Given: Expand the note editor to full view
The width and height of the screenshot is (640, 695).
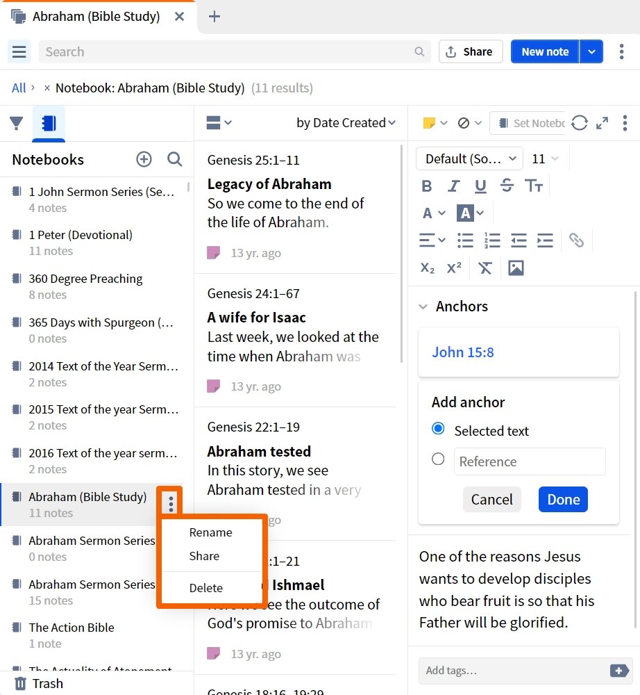Looking at the screenshot, I should (x=602, y=123).
